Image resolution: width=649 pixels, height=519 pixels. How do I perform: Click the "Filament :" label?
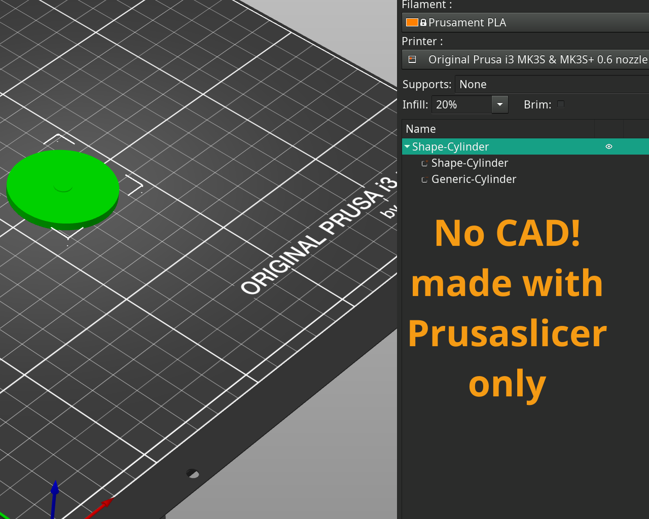(x=427, y=5)
